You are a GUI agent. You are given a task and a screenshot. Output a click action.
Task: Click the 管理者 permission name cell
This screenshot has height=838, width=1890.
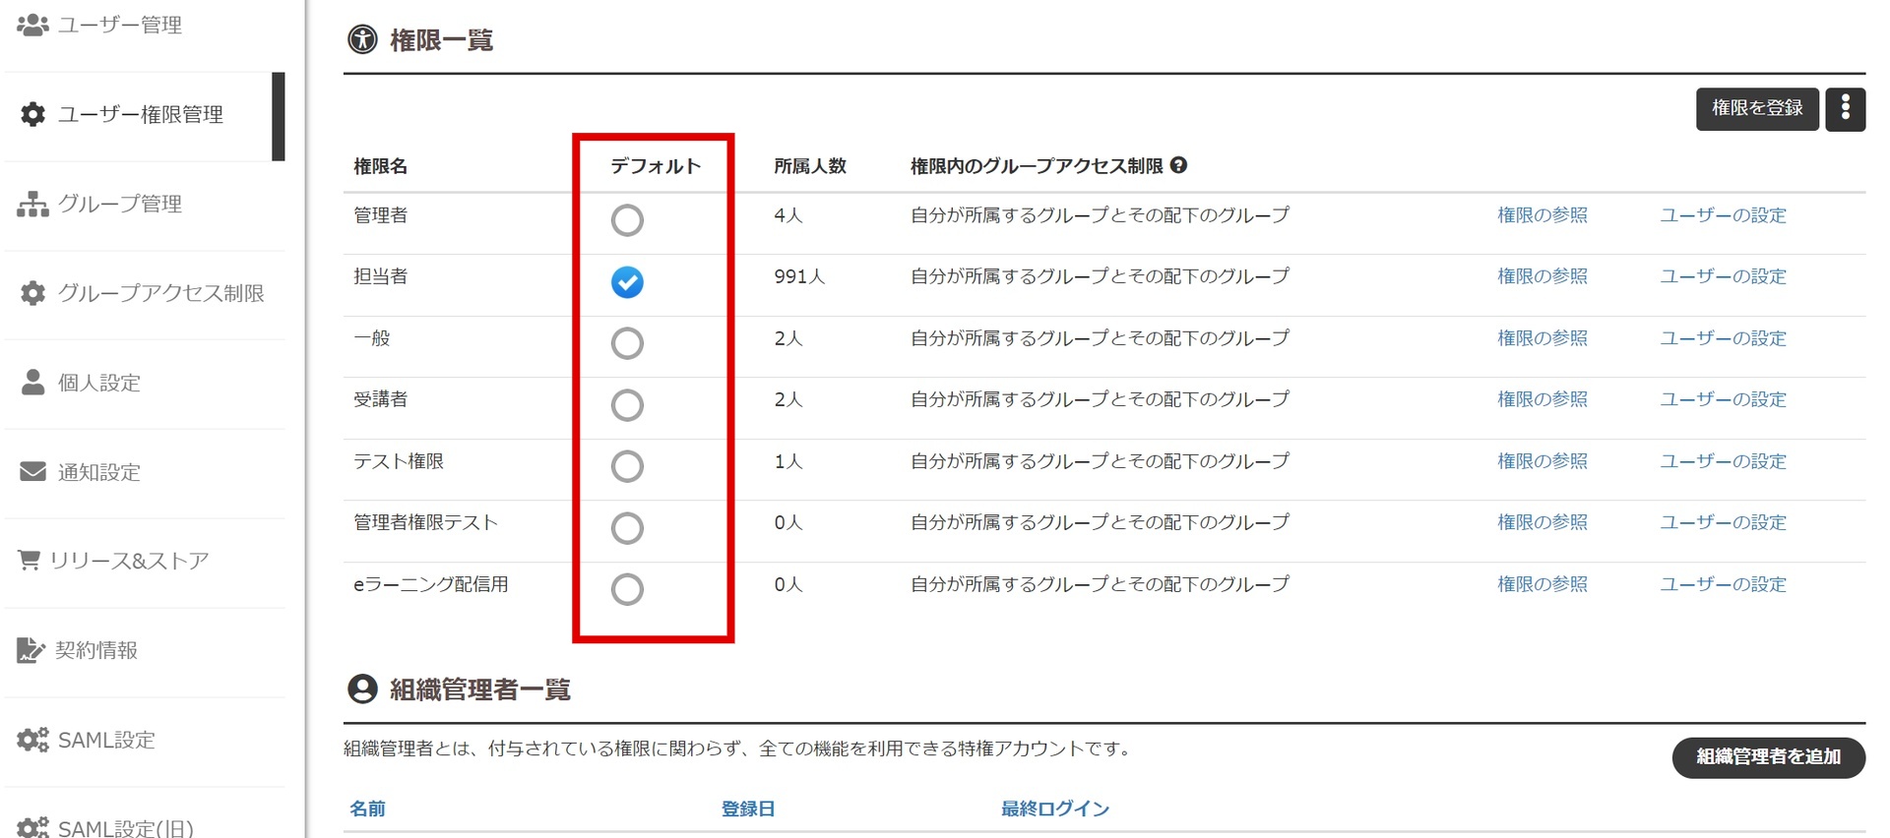(381, 215)
